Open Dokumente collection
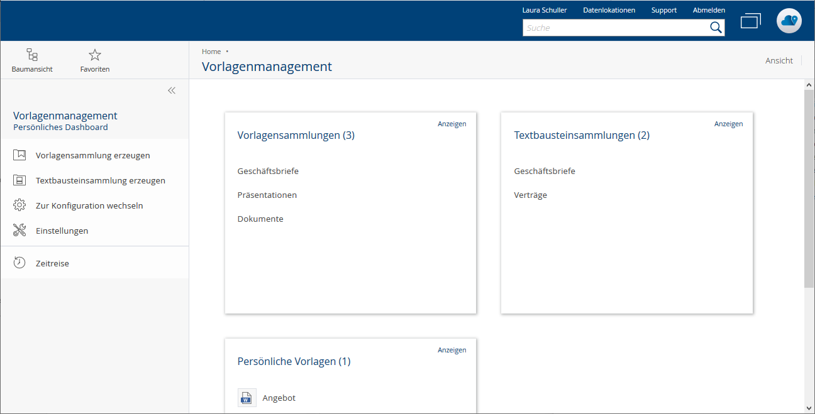Image resolution: width=815 pixels, height=414 pixels. 260,219
